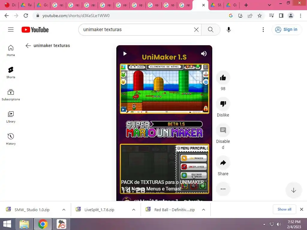Expand options for LiveSplit_1.7.6.zip

[134, 210]
